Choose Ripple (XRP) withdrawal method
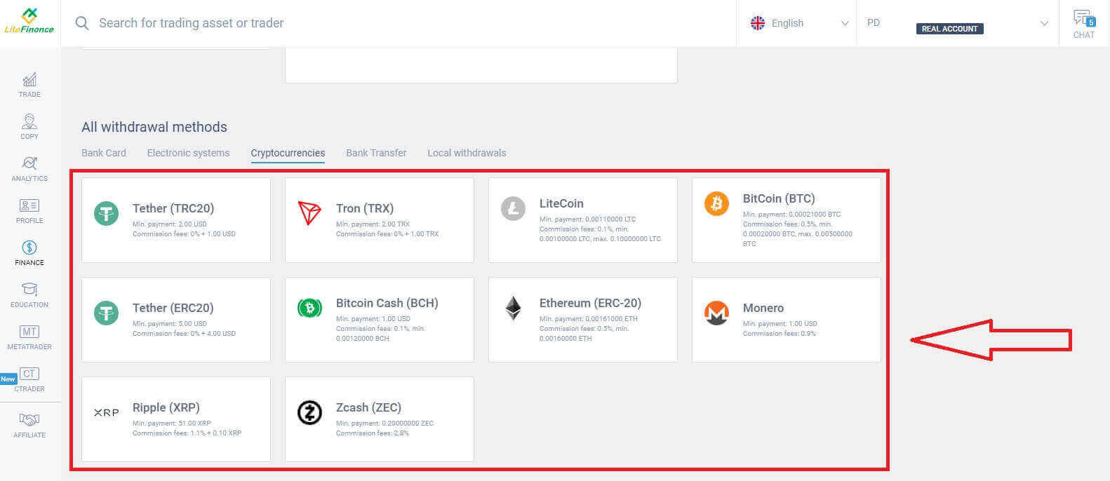The image size is (1110, 481). pos(176,419)
